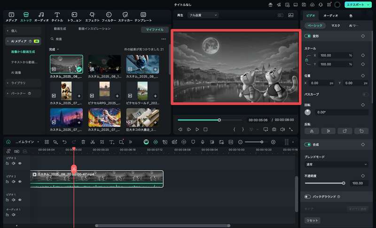
Task: Click the timeline zoom in plus icon
Action: pos(273,142)
